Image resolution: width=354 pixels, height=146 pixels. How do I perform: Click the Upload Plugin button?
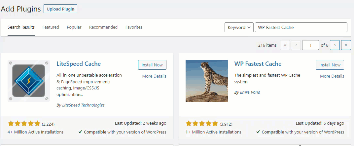(60, 9)
